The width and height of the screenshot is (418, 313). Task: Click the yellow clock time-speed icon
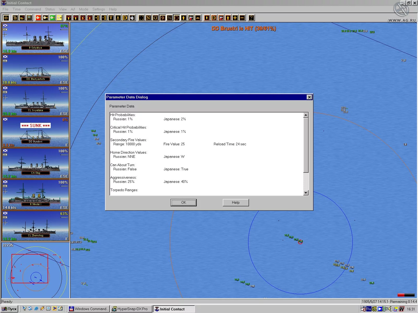[x=60, y=18]
